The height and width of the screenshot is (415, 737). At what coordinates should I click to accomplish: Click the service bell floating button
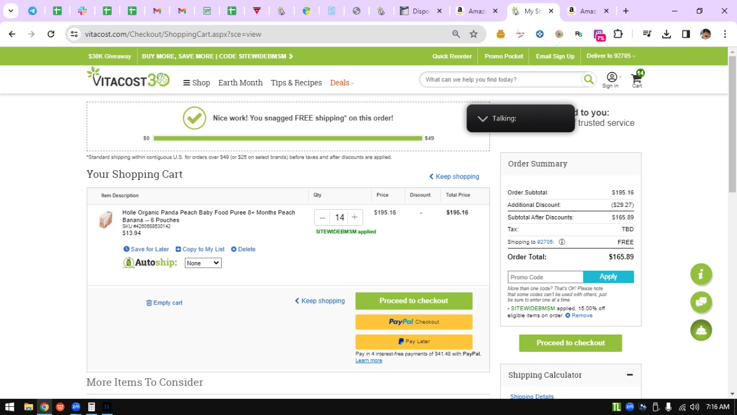[x=701, y=330]
